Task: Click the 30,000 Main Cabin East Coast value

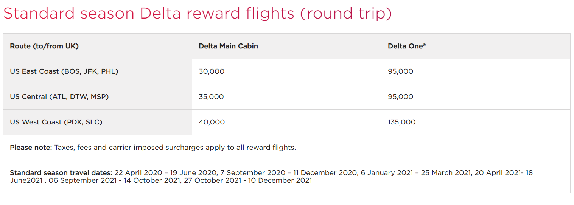Action: click(212, 71)
